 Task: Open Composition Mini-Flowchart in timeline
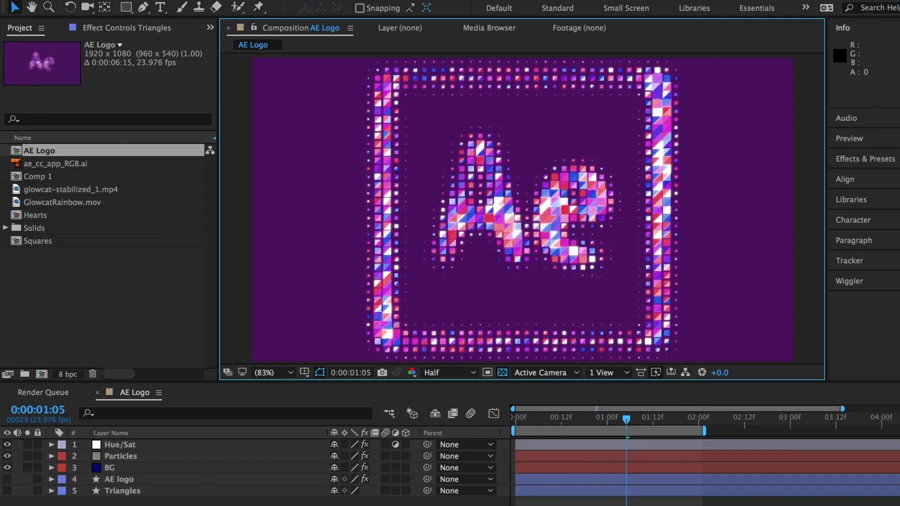point(389,413)
